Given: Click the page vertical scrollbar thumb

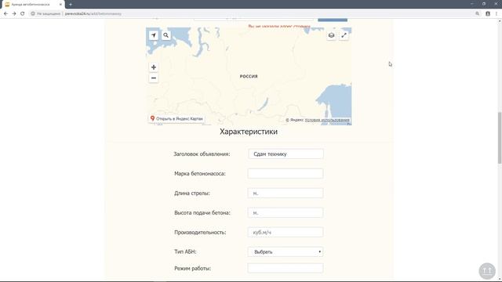Looking at the screenshot, I should [x=500, y=138].
